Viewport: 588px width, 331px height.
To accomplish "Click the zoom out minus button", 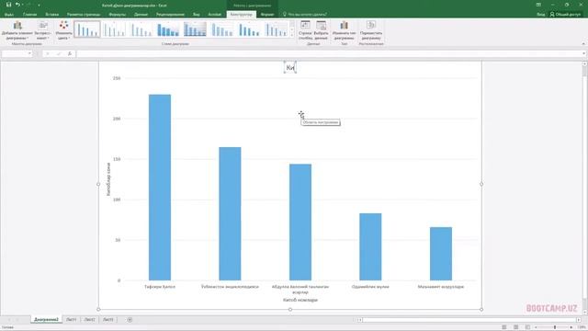I will point(536,327).
